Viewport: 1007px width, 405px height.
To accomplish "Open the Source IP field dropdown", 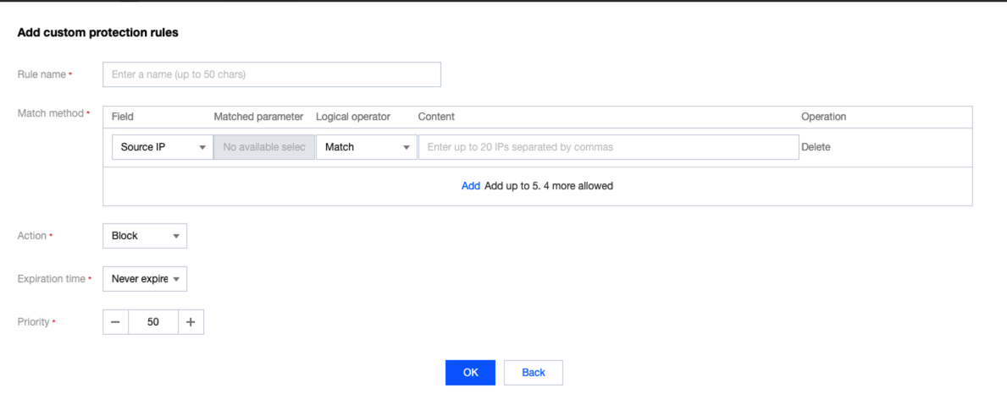I will (162, 147).
